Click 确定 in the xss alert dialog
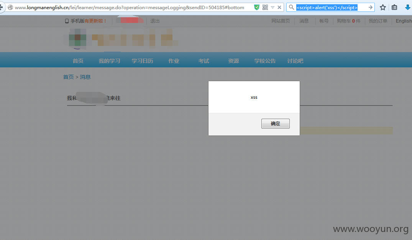412x240 pixels. [275, 124]
